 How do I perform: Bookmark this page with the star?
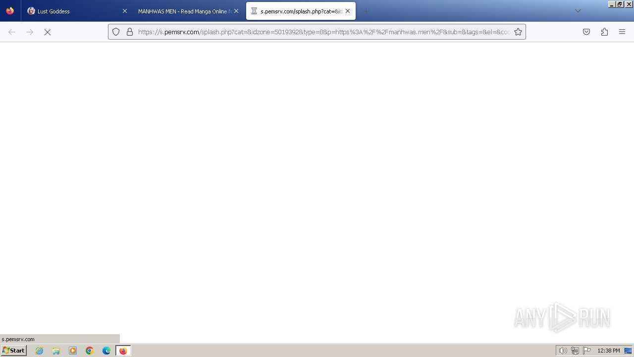point(518,32)
